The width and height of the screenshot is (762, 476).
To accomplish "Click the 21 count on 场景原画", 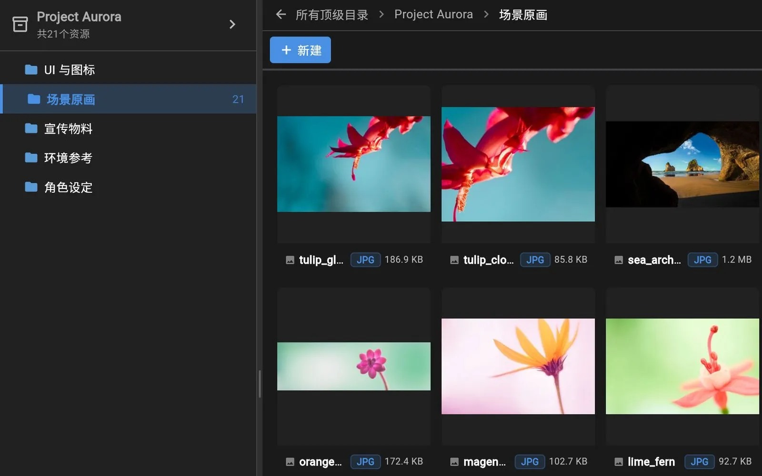I will (x=238, y=99).
